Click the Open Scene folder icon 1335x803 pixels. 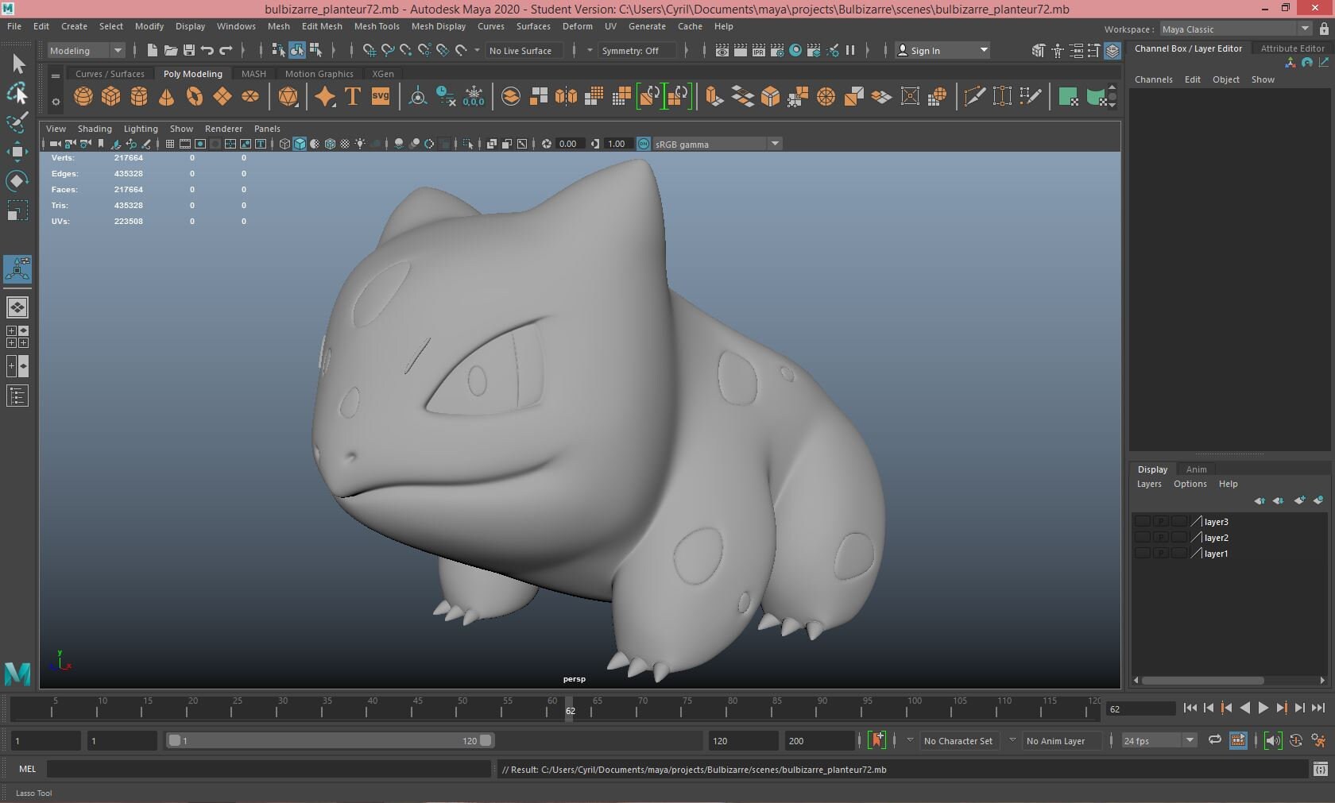(x=171, y=50)
